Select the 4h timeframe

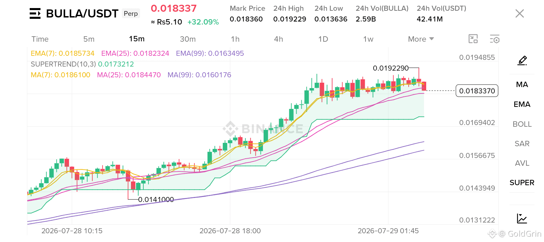pyautogui.click(x=278, y=39)
